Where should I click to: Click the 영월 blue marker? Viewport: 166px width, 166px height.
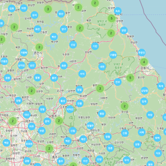coord(108,137)
